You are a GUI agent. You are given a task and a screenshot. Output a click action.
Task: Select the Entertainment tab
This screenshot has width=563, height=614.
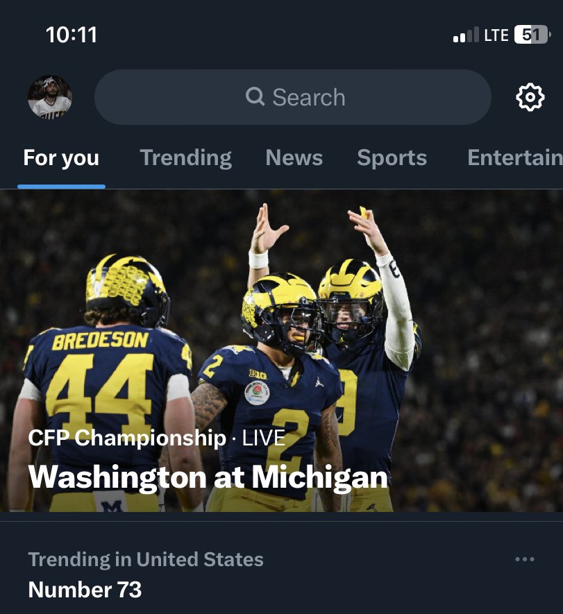pyautogui.click(x=515, y=157)
